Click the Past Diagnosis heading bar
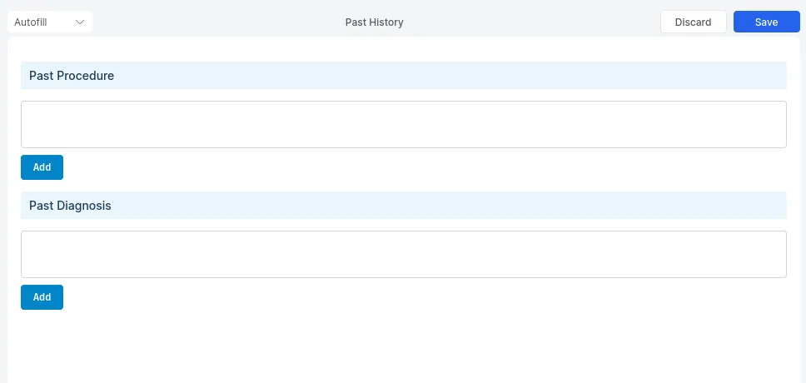This screenshot has height=383, width=806. (x=403, y=206)
